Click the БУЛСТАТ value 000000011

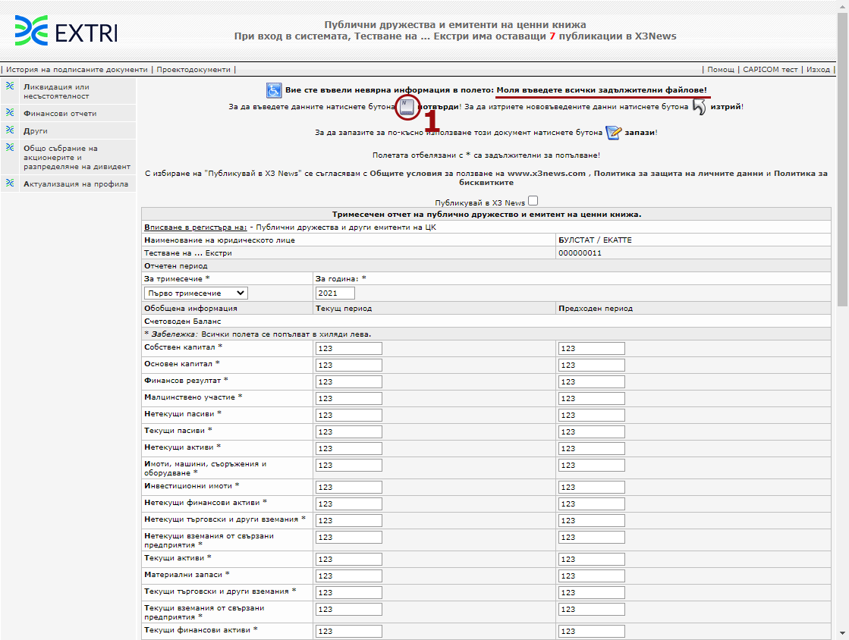click(x=580, y=253)
